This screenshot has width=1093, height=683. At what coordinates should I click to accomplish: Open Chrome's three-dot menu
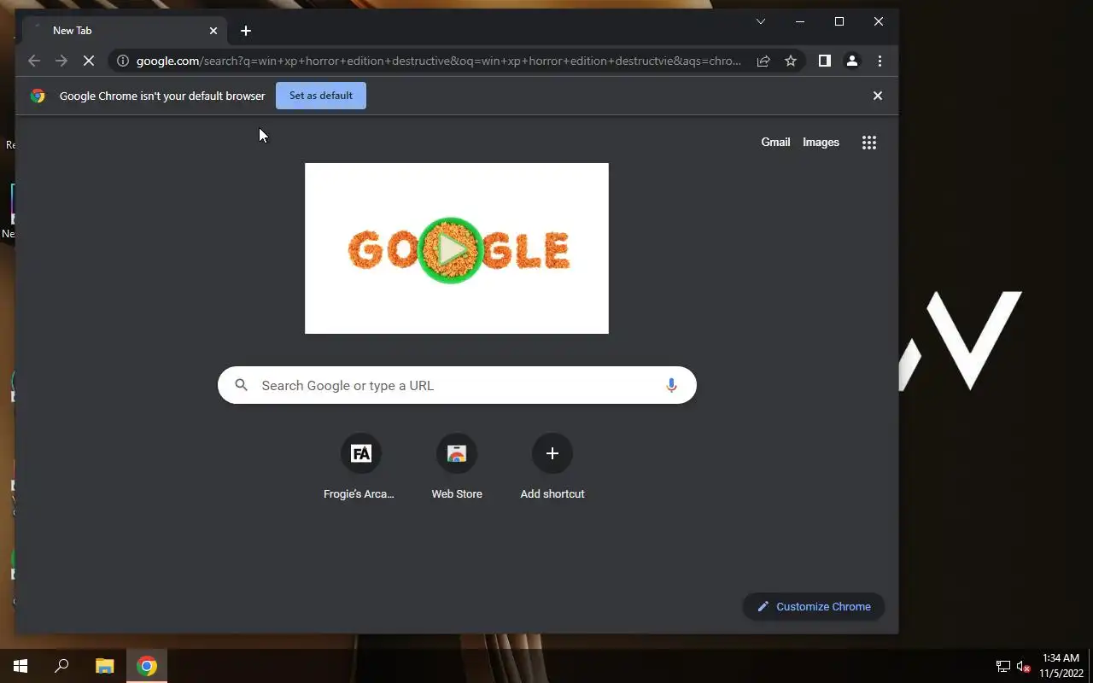coord(880,61)
